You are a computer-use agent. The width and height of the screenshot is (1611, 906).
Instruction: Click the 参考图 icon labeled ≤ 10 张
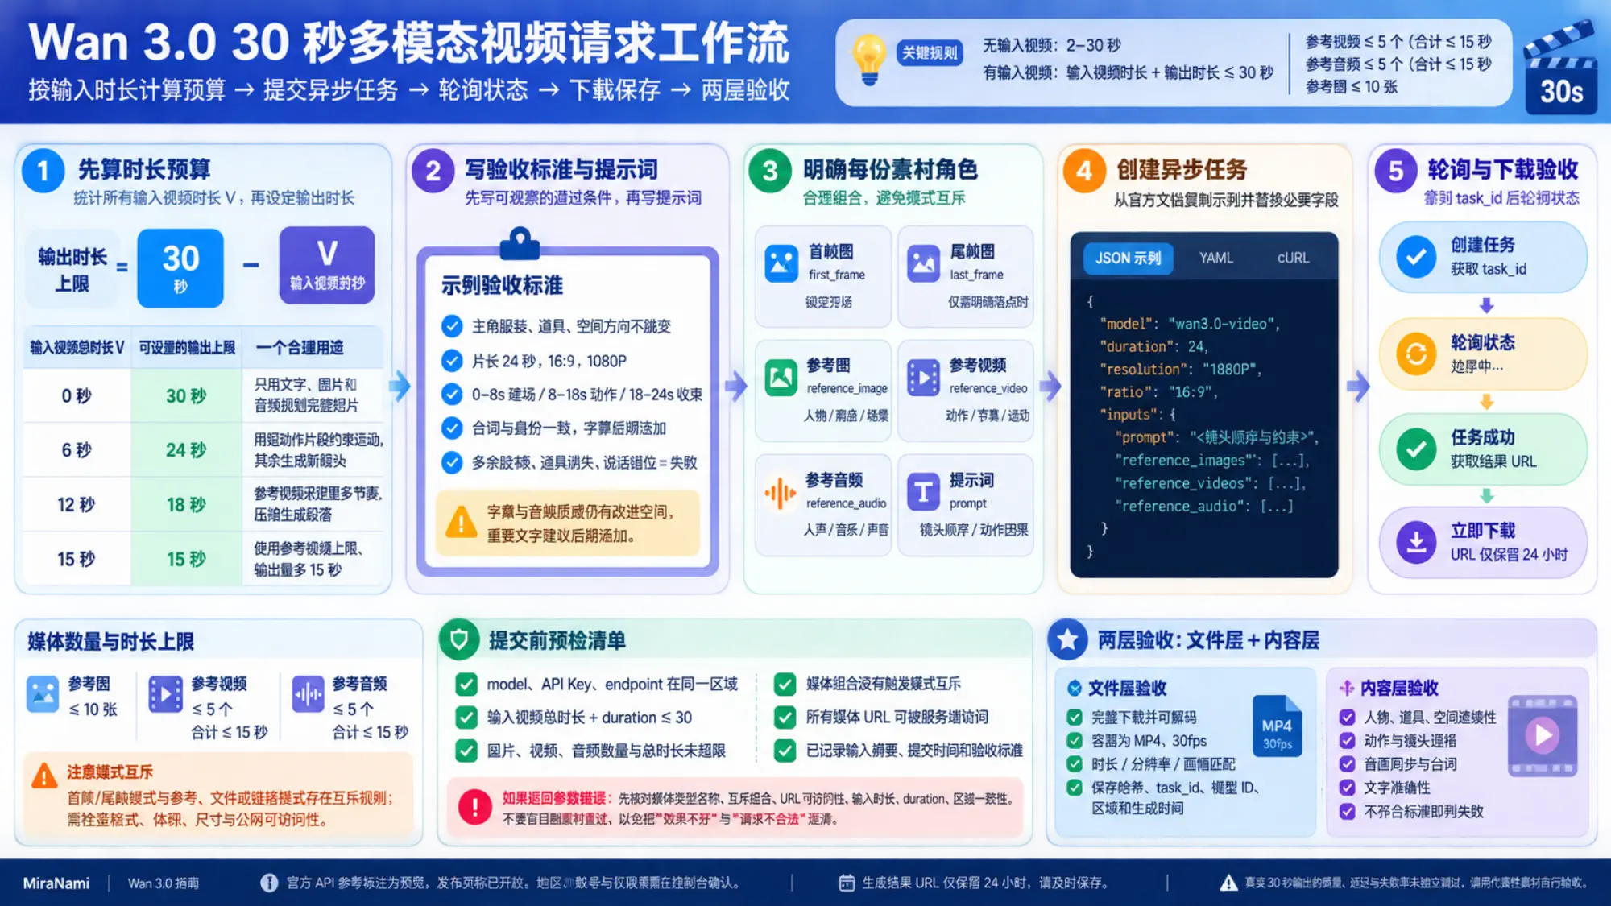pos(43,694)
